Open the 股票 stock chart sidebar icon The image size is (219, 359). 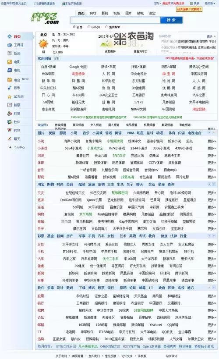point(9,105)
